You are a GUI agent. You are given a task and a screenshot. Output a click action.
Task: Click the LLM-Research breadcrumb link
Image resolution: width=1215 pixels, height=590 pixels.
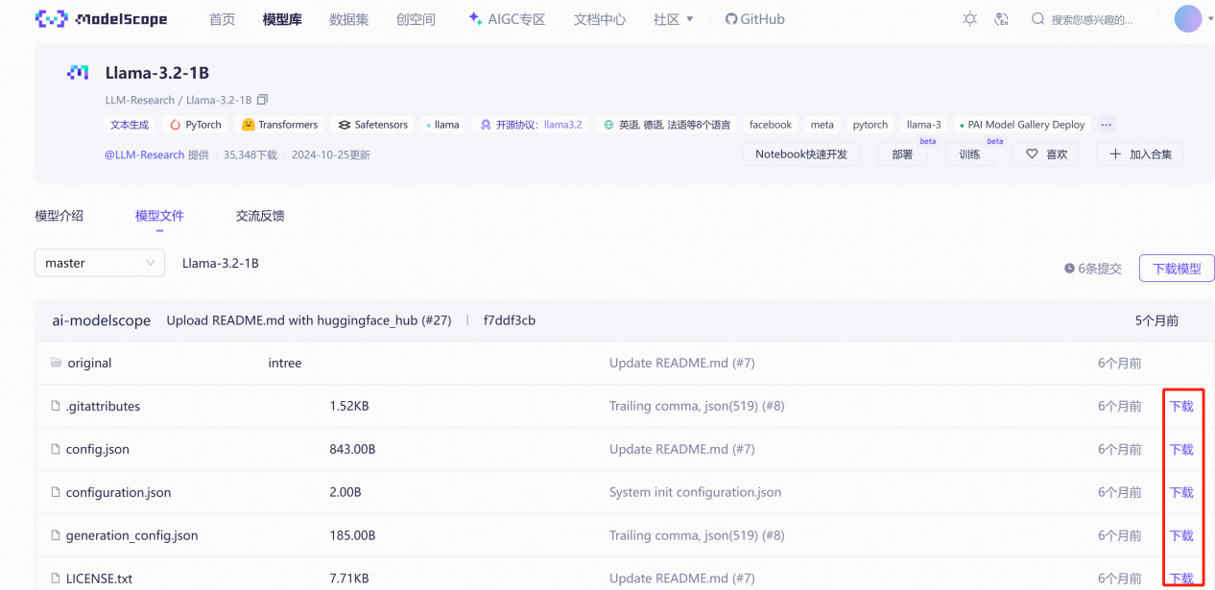[140, 100]
